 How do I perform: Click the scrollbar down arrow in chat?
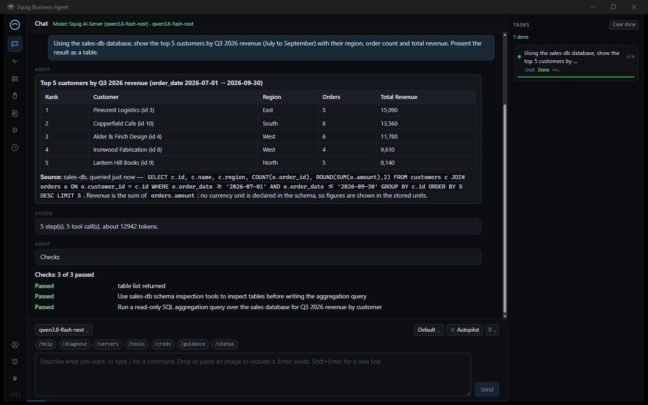(504, 316)
